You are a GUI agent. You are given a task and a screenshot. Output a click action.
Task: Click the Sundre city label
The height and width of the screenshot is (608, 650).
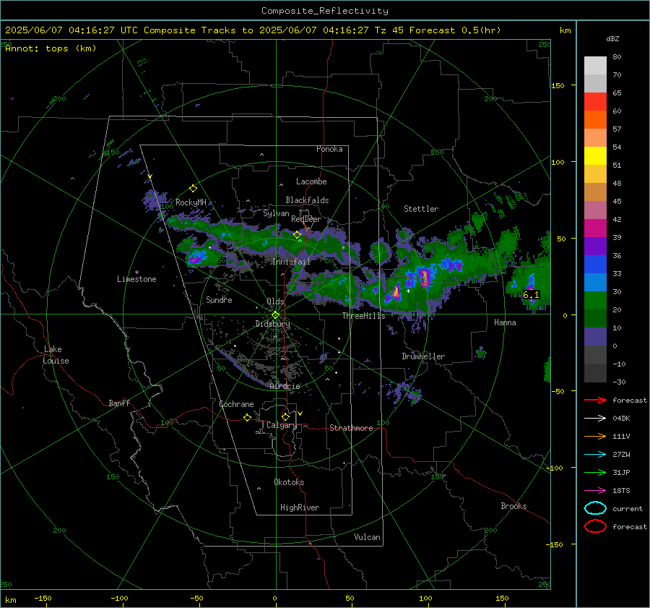219,299
